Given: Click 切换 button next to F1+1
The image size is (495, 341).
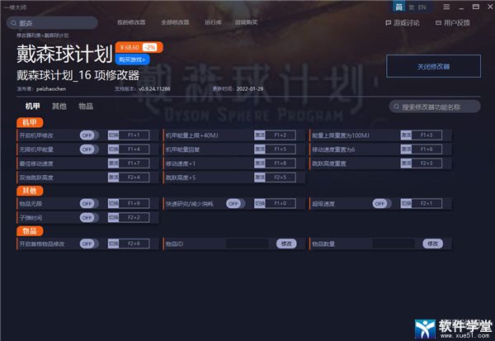Looking at the screenshot, I should 113,135.
